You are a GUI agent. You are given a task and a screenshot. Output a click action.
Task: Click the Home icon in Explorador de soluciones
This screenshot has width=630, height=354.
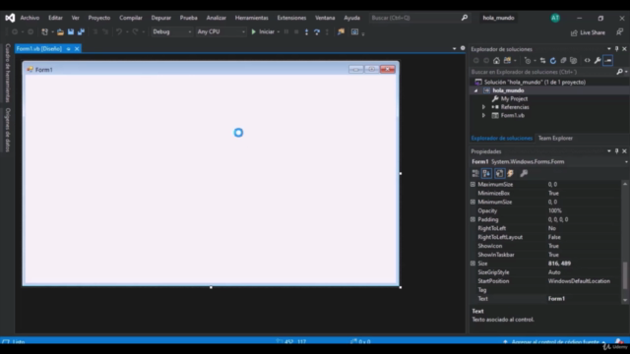coord(496,61)
